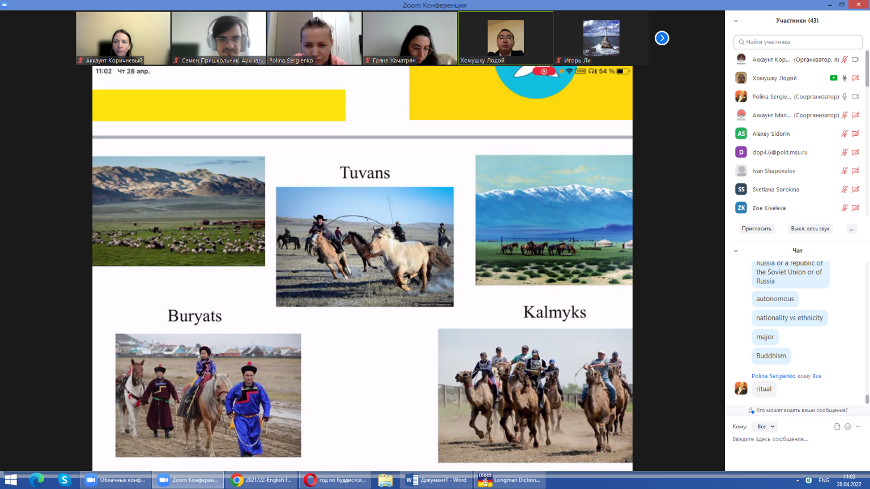Screen dimensions: 870x489
Task: Open the Кому recipient dropdown
Action: (x=766, y=427)
